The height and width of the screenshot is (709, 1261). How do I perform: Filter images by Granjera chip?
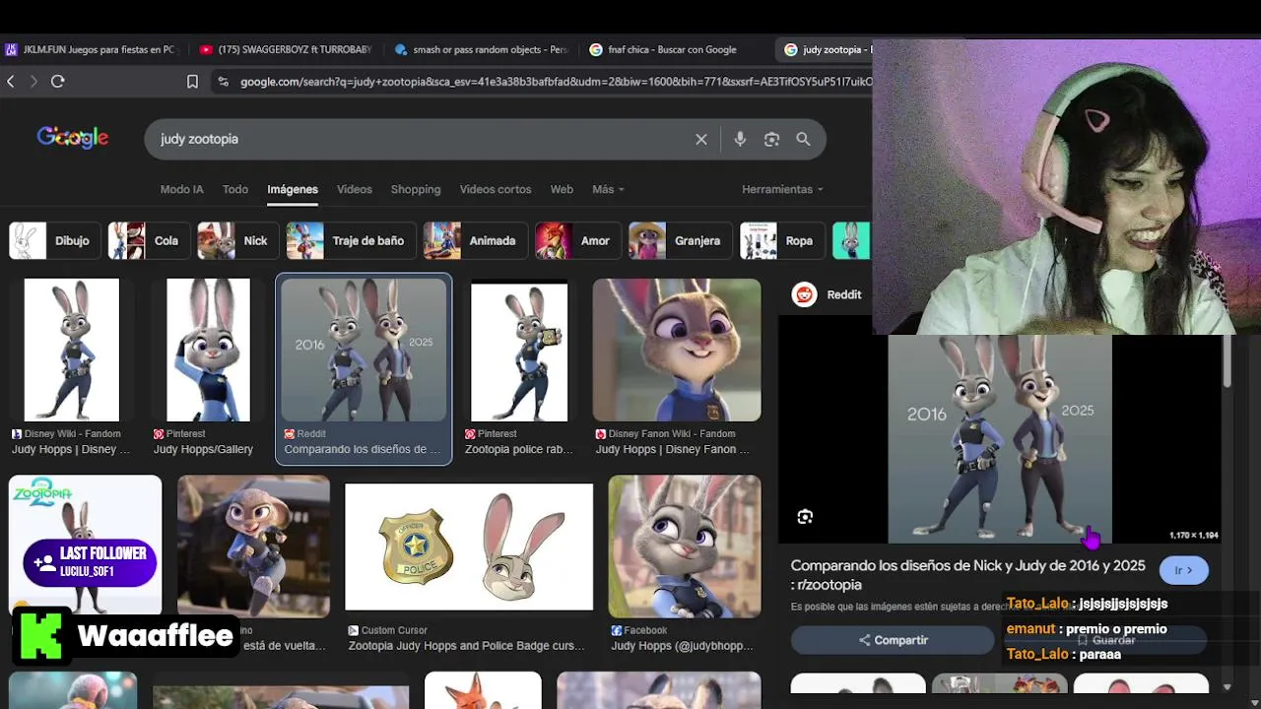point(680,240)
